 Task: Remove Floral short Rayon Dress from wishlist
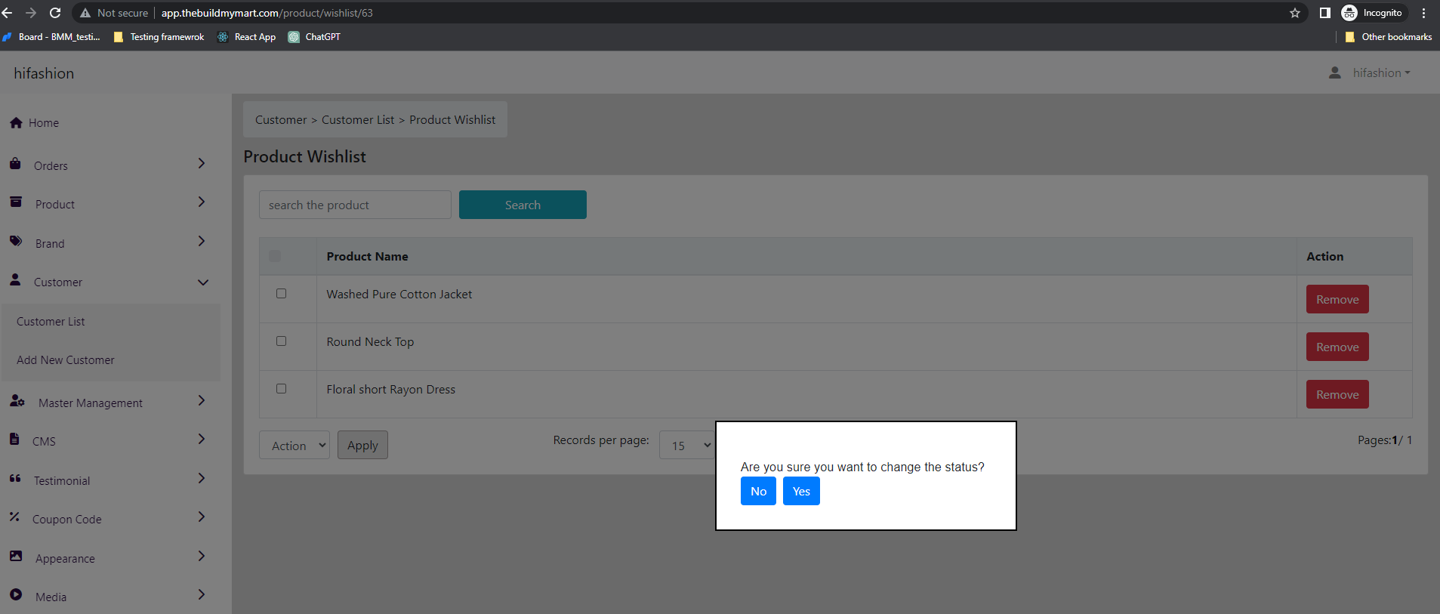pos(1337,394)
